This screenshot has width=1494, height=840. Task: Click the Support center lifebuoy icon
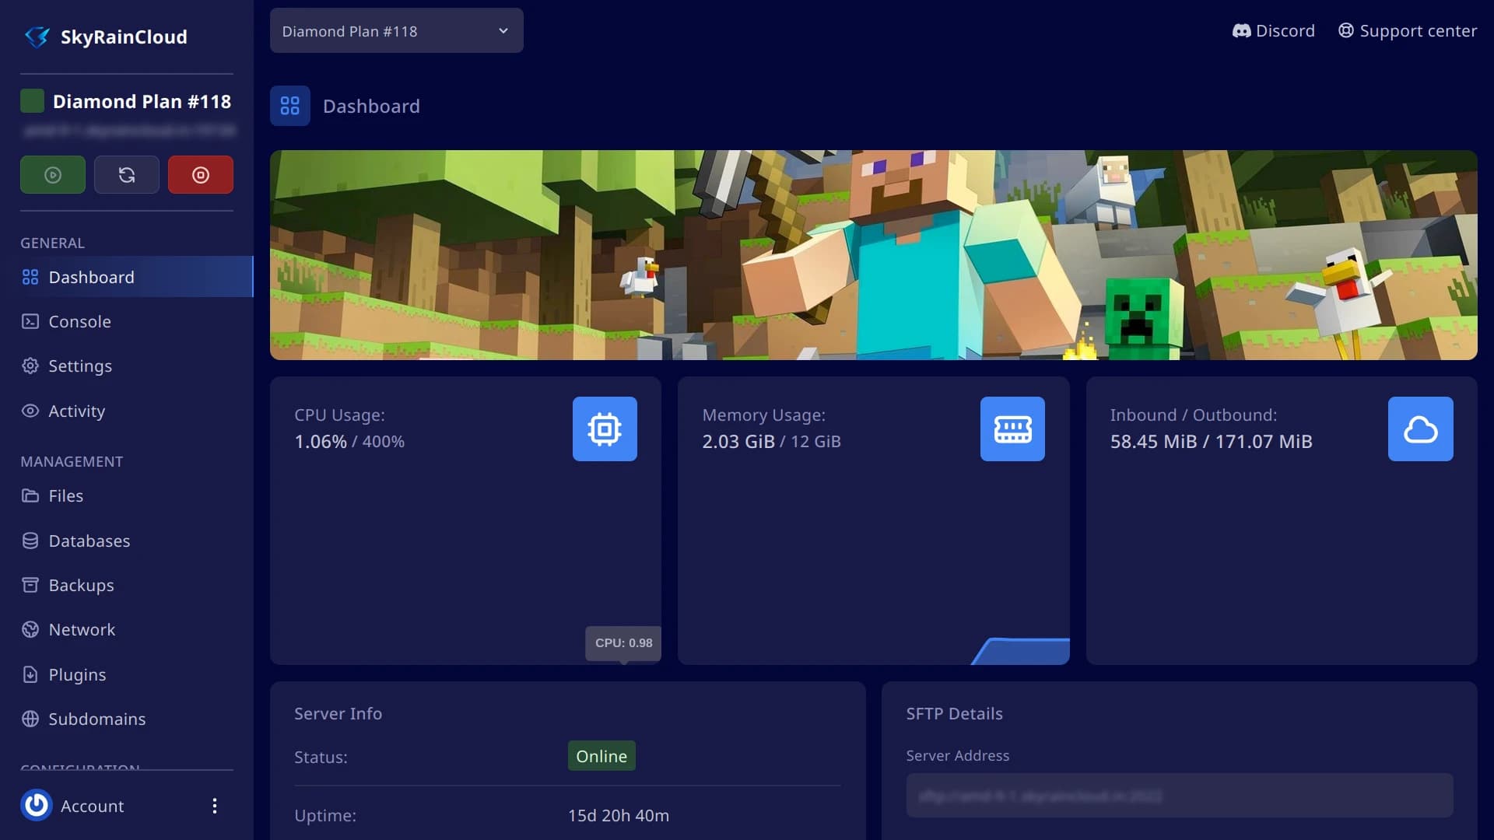[1346, 30]
